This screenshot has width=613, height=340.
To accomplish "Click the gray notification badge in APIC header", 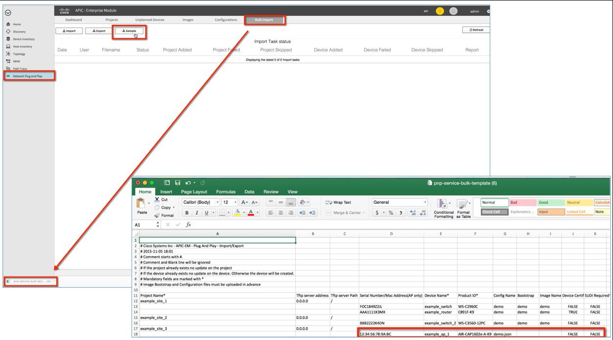I will [x=454, y=11].
